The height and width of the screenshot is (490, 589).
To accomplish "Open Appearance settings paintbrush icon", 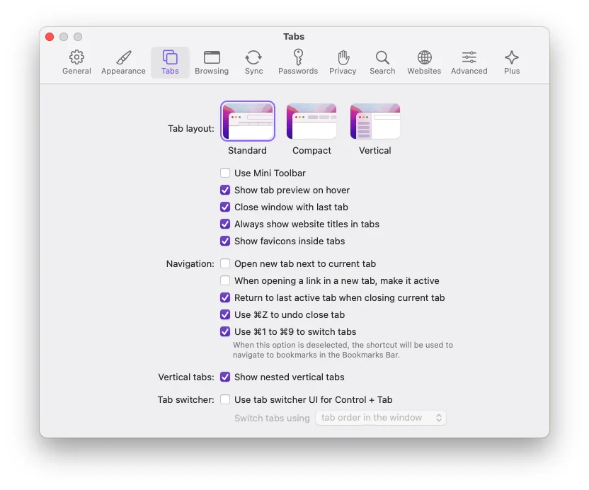I will (x=123, y=58).
